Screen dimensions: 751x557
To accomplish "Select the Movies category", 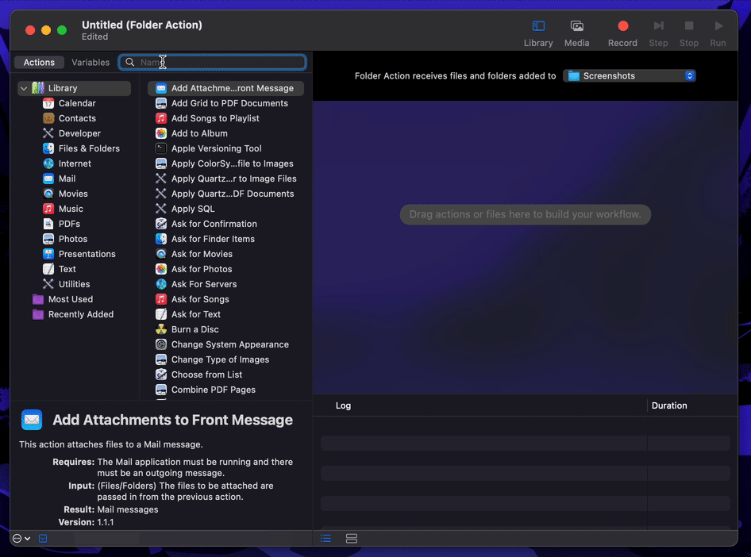I will (x=73, y=194).
